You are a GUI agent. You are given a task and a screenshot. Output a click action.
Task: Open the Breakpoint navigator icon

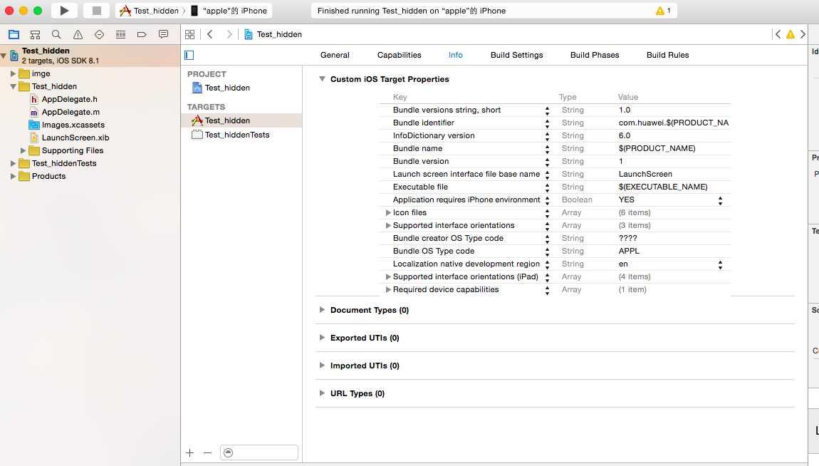(x=142, y=34)
